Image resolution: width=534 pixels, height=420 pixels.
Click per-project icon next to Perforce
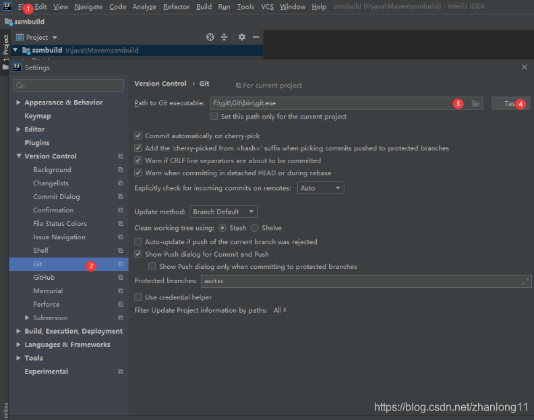(121, 304)
